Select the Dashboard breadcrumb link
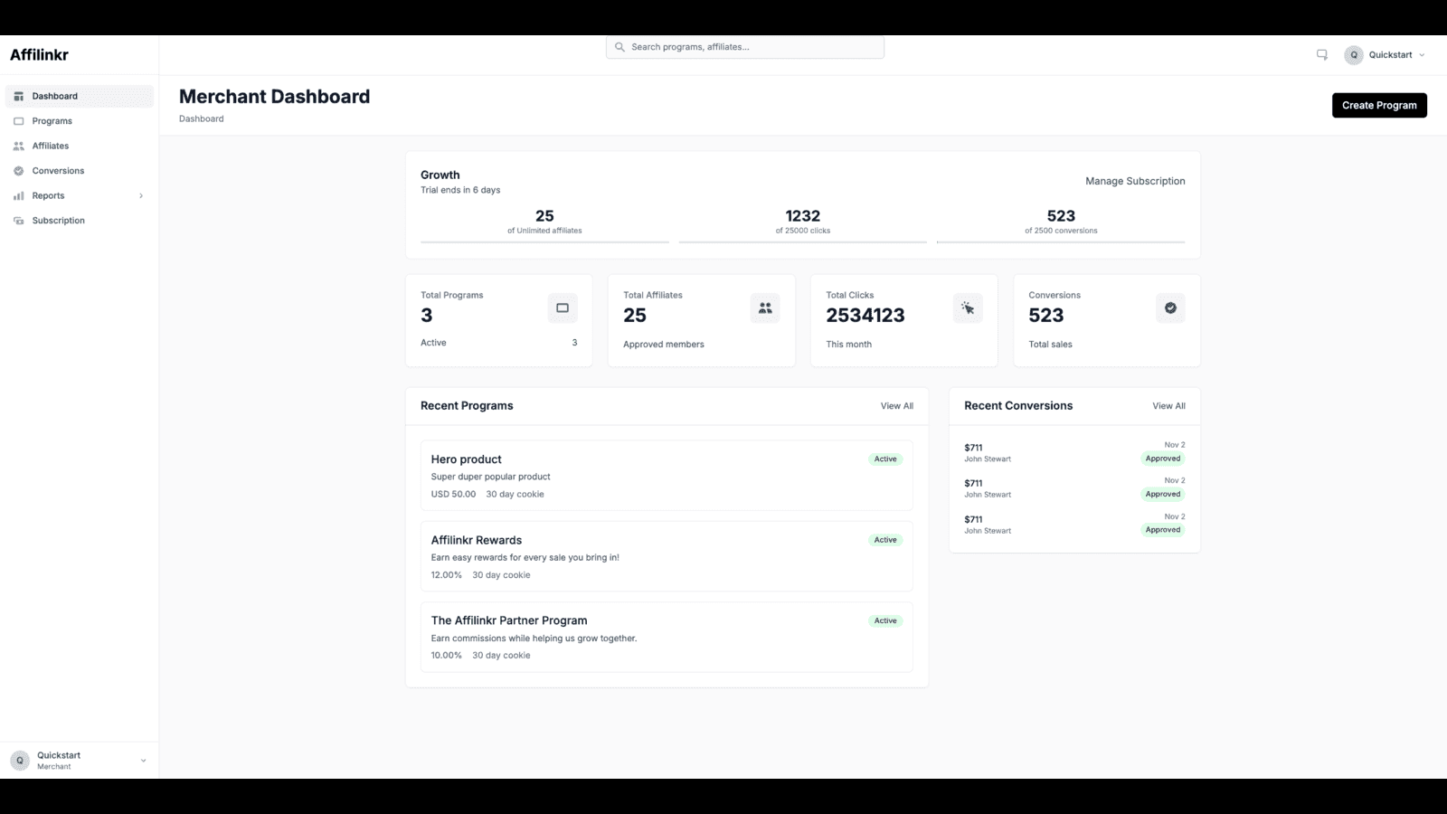Screen dimensions: 1447x814 tap(201, 118)
